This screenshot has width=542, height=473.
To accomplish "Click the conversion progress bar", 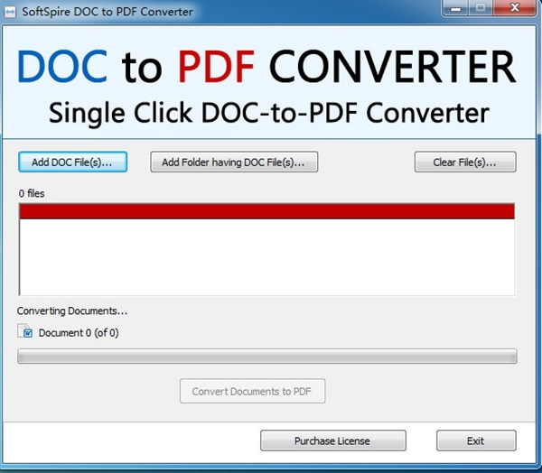I will point(267,357).
